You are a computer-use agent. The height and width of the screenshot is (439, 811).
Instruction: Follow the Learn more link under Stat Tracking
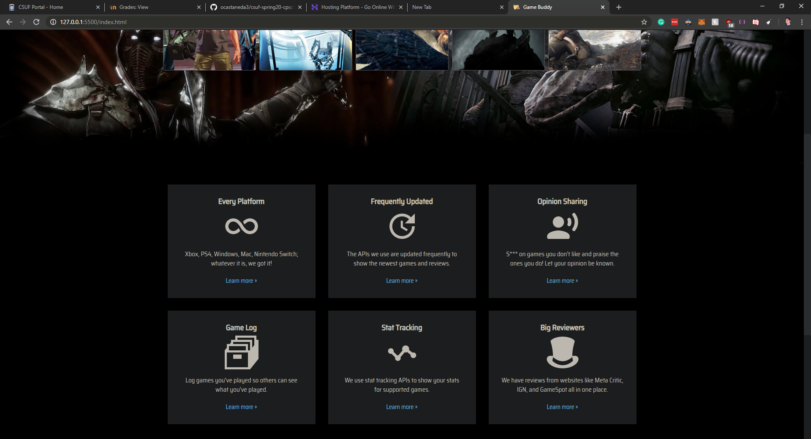tap(402, 407)
